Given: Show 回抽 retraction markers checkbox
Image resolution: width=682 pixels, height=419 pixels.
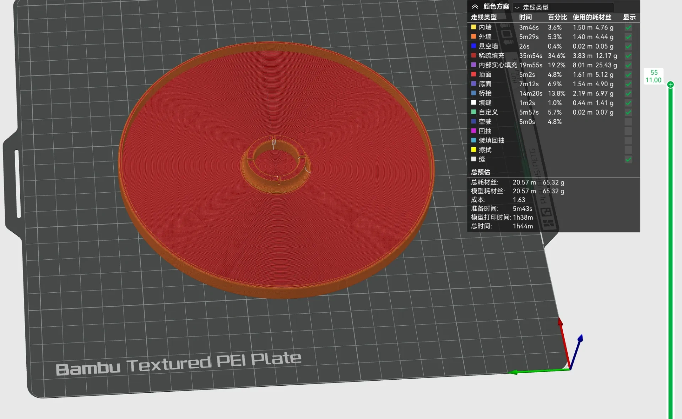Looking at the screenshot, I should 628,131.
